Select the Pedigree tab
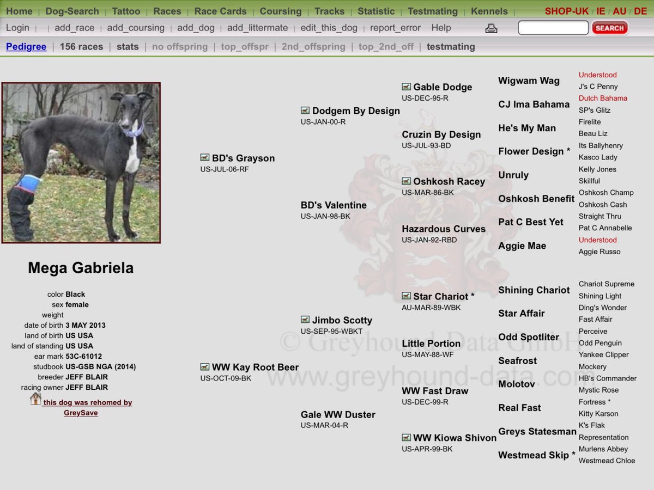Image resolution: width=654 pixels, height=490 pixels. (26, 47)
